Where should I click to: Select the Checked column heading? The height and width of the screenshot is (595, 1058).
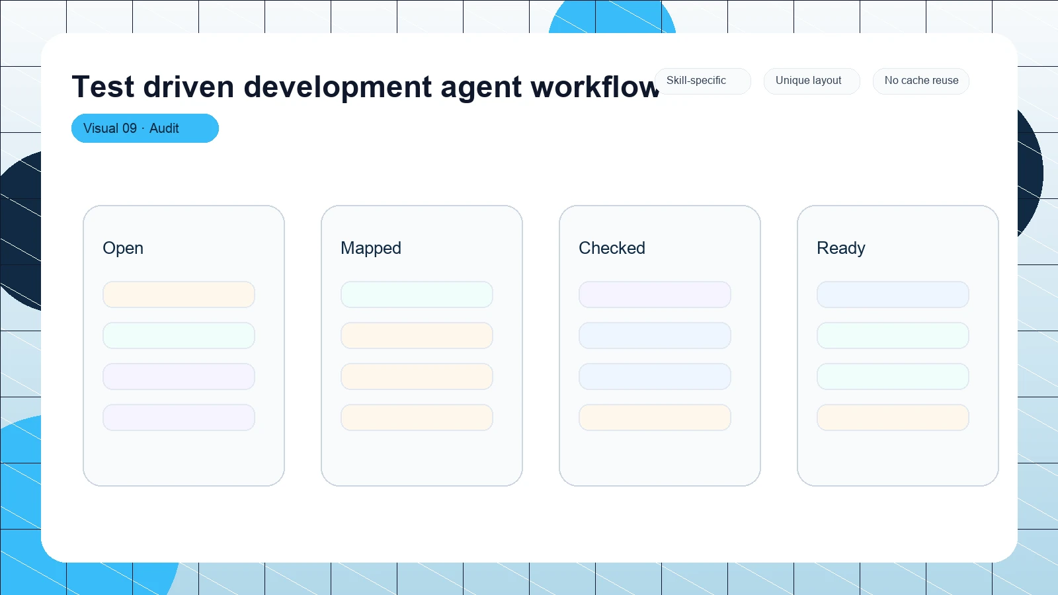click(612, 248)
